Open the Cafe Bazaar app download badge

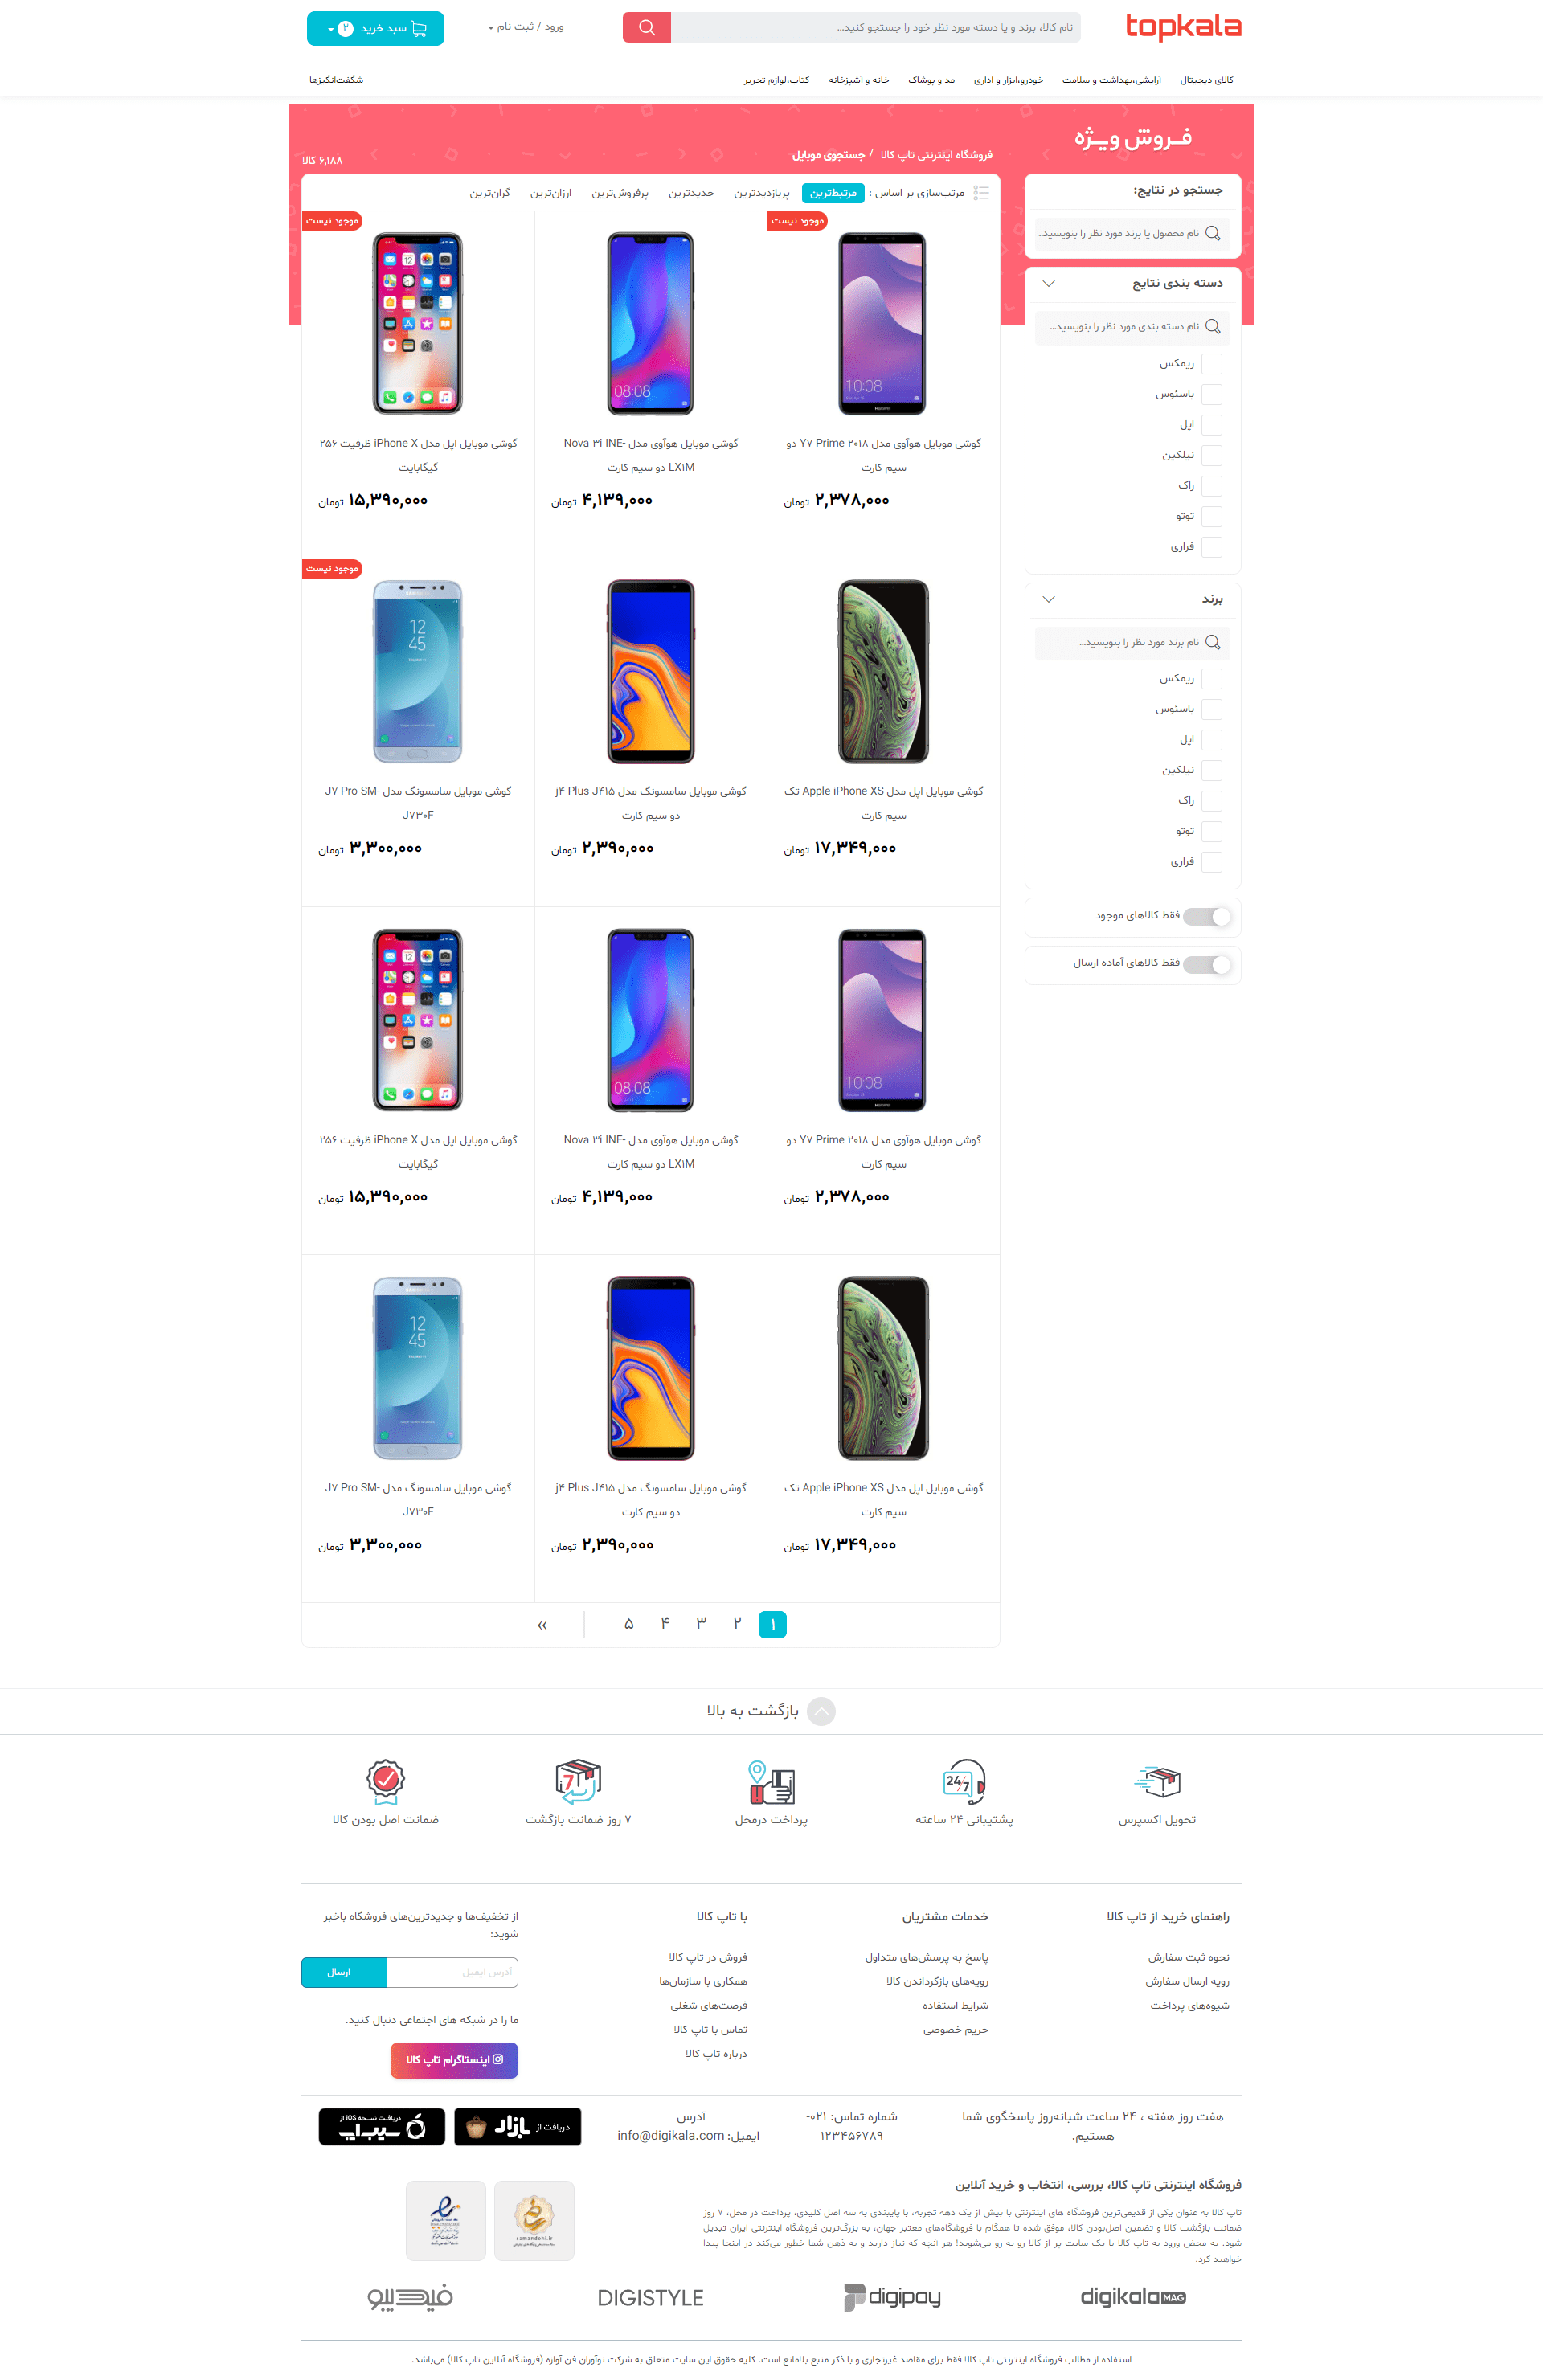(517, 2127)
